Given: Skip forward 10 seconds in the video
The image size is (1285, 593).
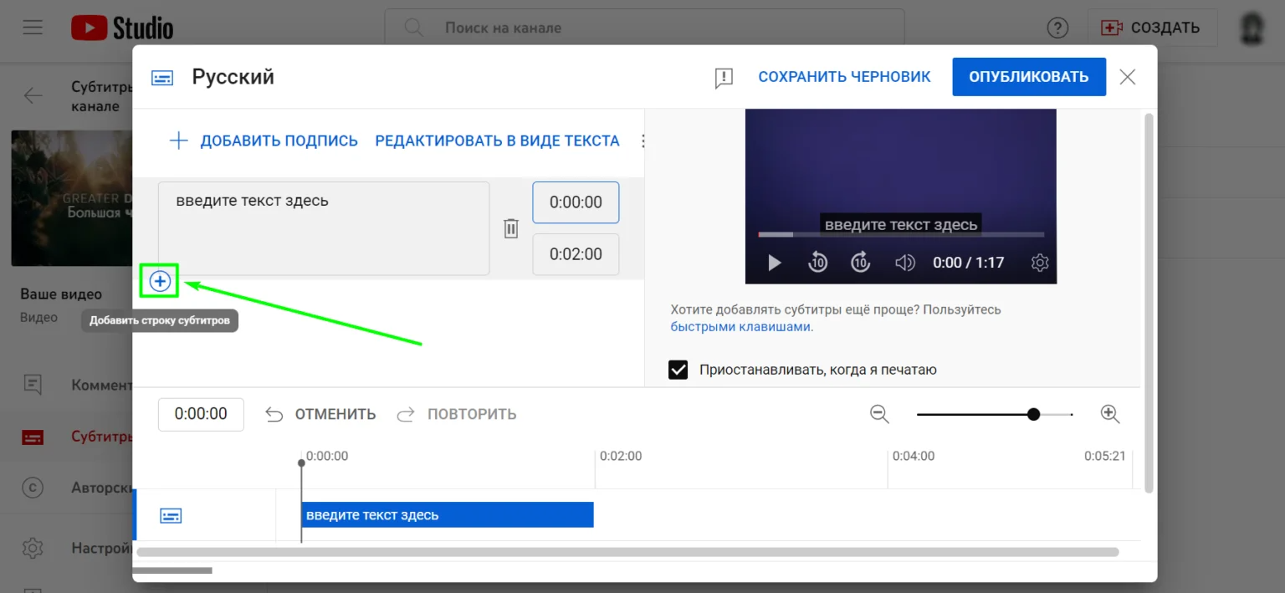Looking at the screenshot, I should point(861,263).
